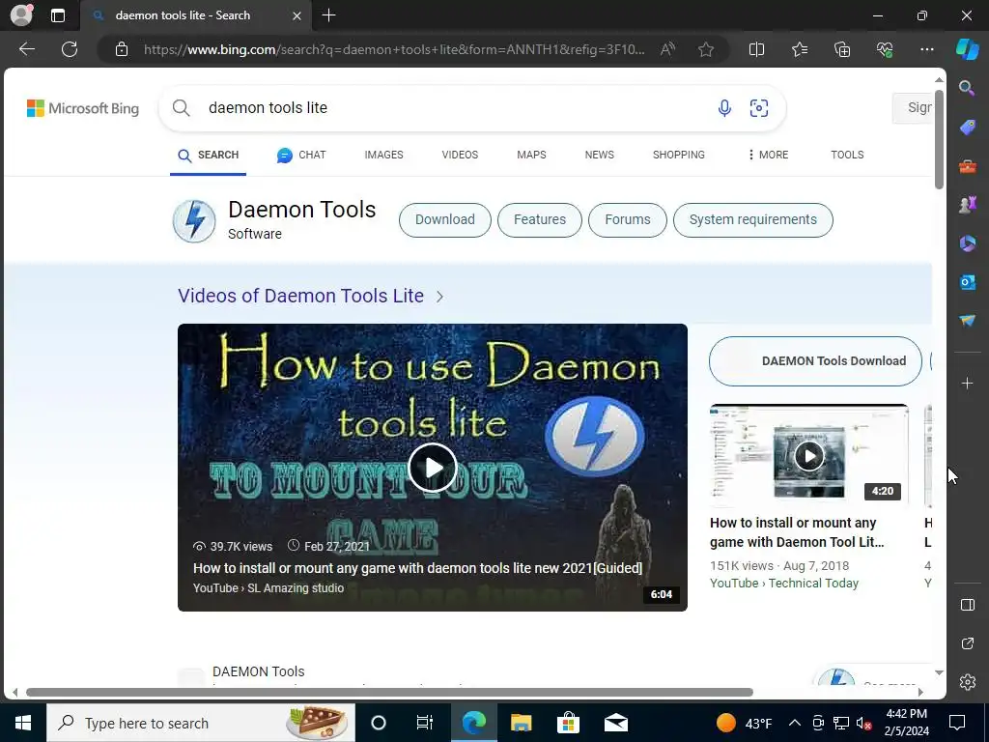This screenshot has width=989, height=742.
Task: Open the sidebar Tools briefcase icon
Action: coord(967,166)
